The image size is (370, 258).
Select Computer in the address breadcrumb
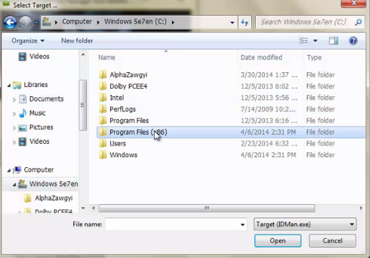[x=77, y=21]
